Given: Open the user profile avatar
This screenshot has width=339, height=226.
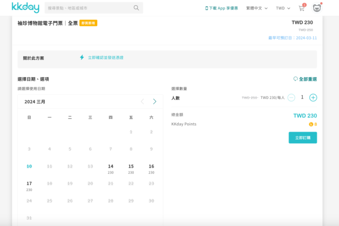Looking at the screenshot, I should click(316, 8).
